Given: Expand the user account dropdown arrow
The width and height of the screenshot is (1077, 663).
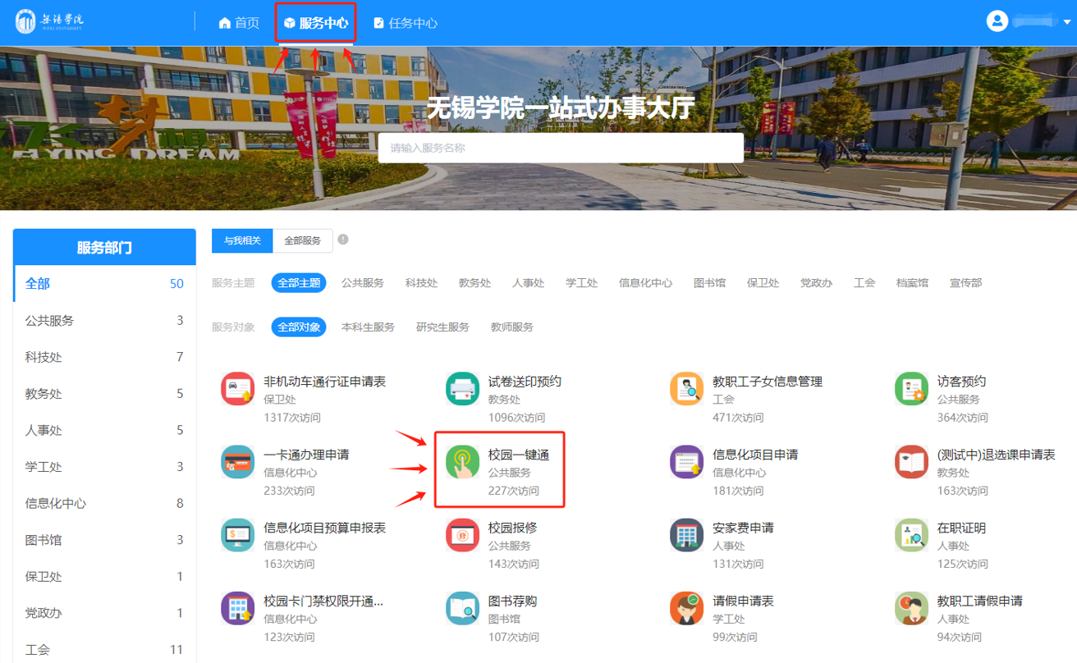Looking at the screenshot, I should [x=1067, y=22].
